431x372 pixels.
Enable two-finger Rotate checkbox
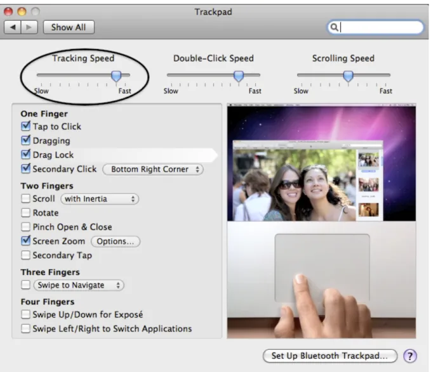[x=25, y=212]
